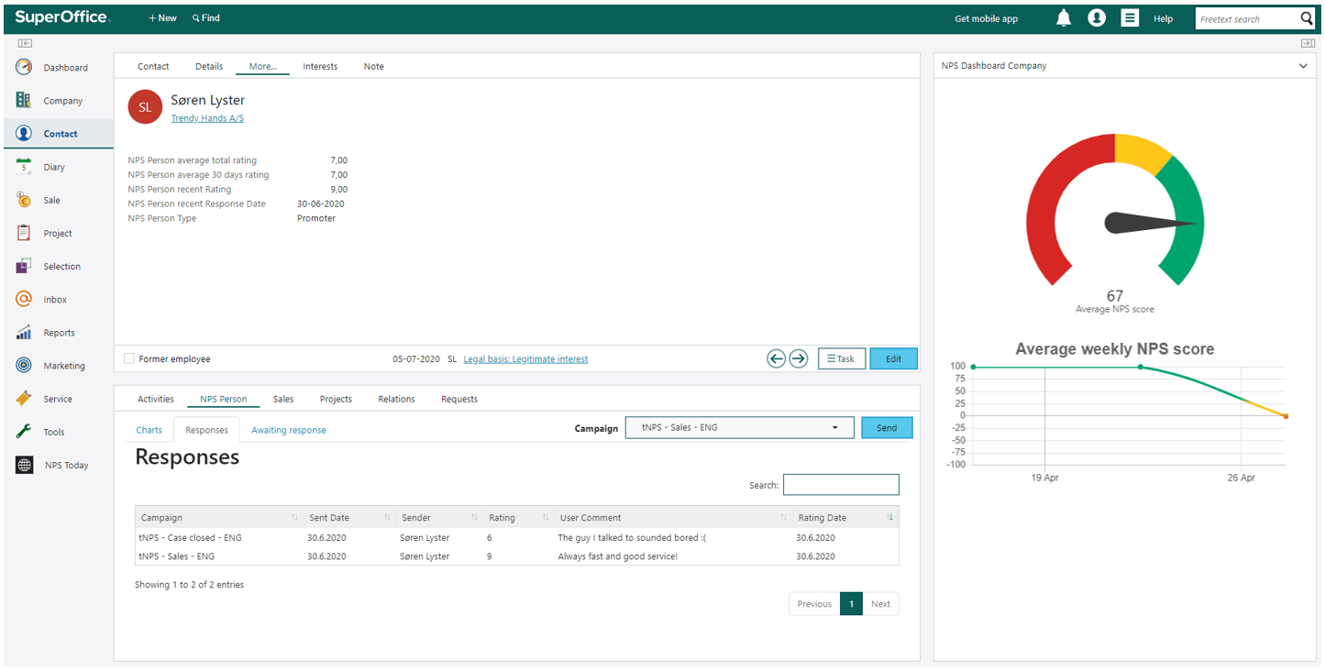Viewport: 1325px width, 671px height.
Task: Click the Responses search input field
Action: [x=841, y=485]
